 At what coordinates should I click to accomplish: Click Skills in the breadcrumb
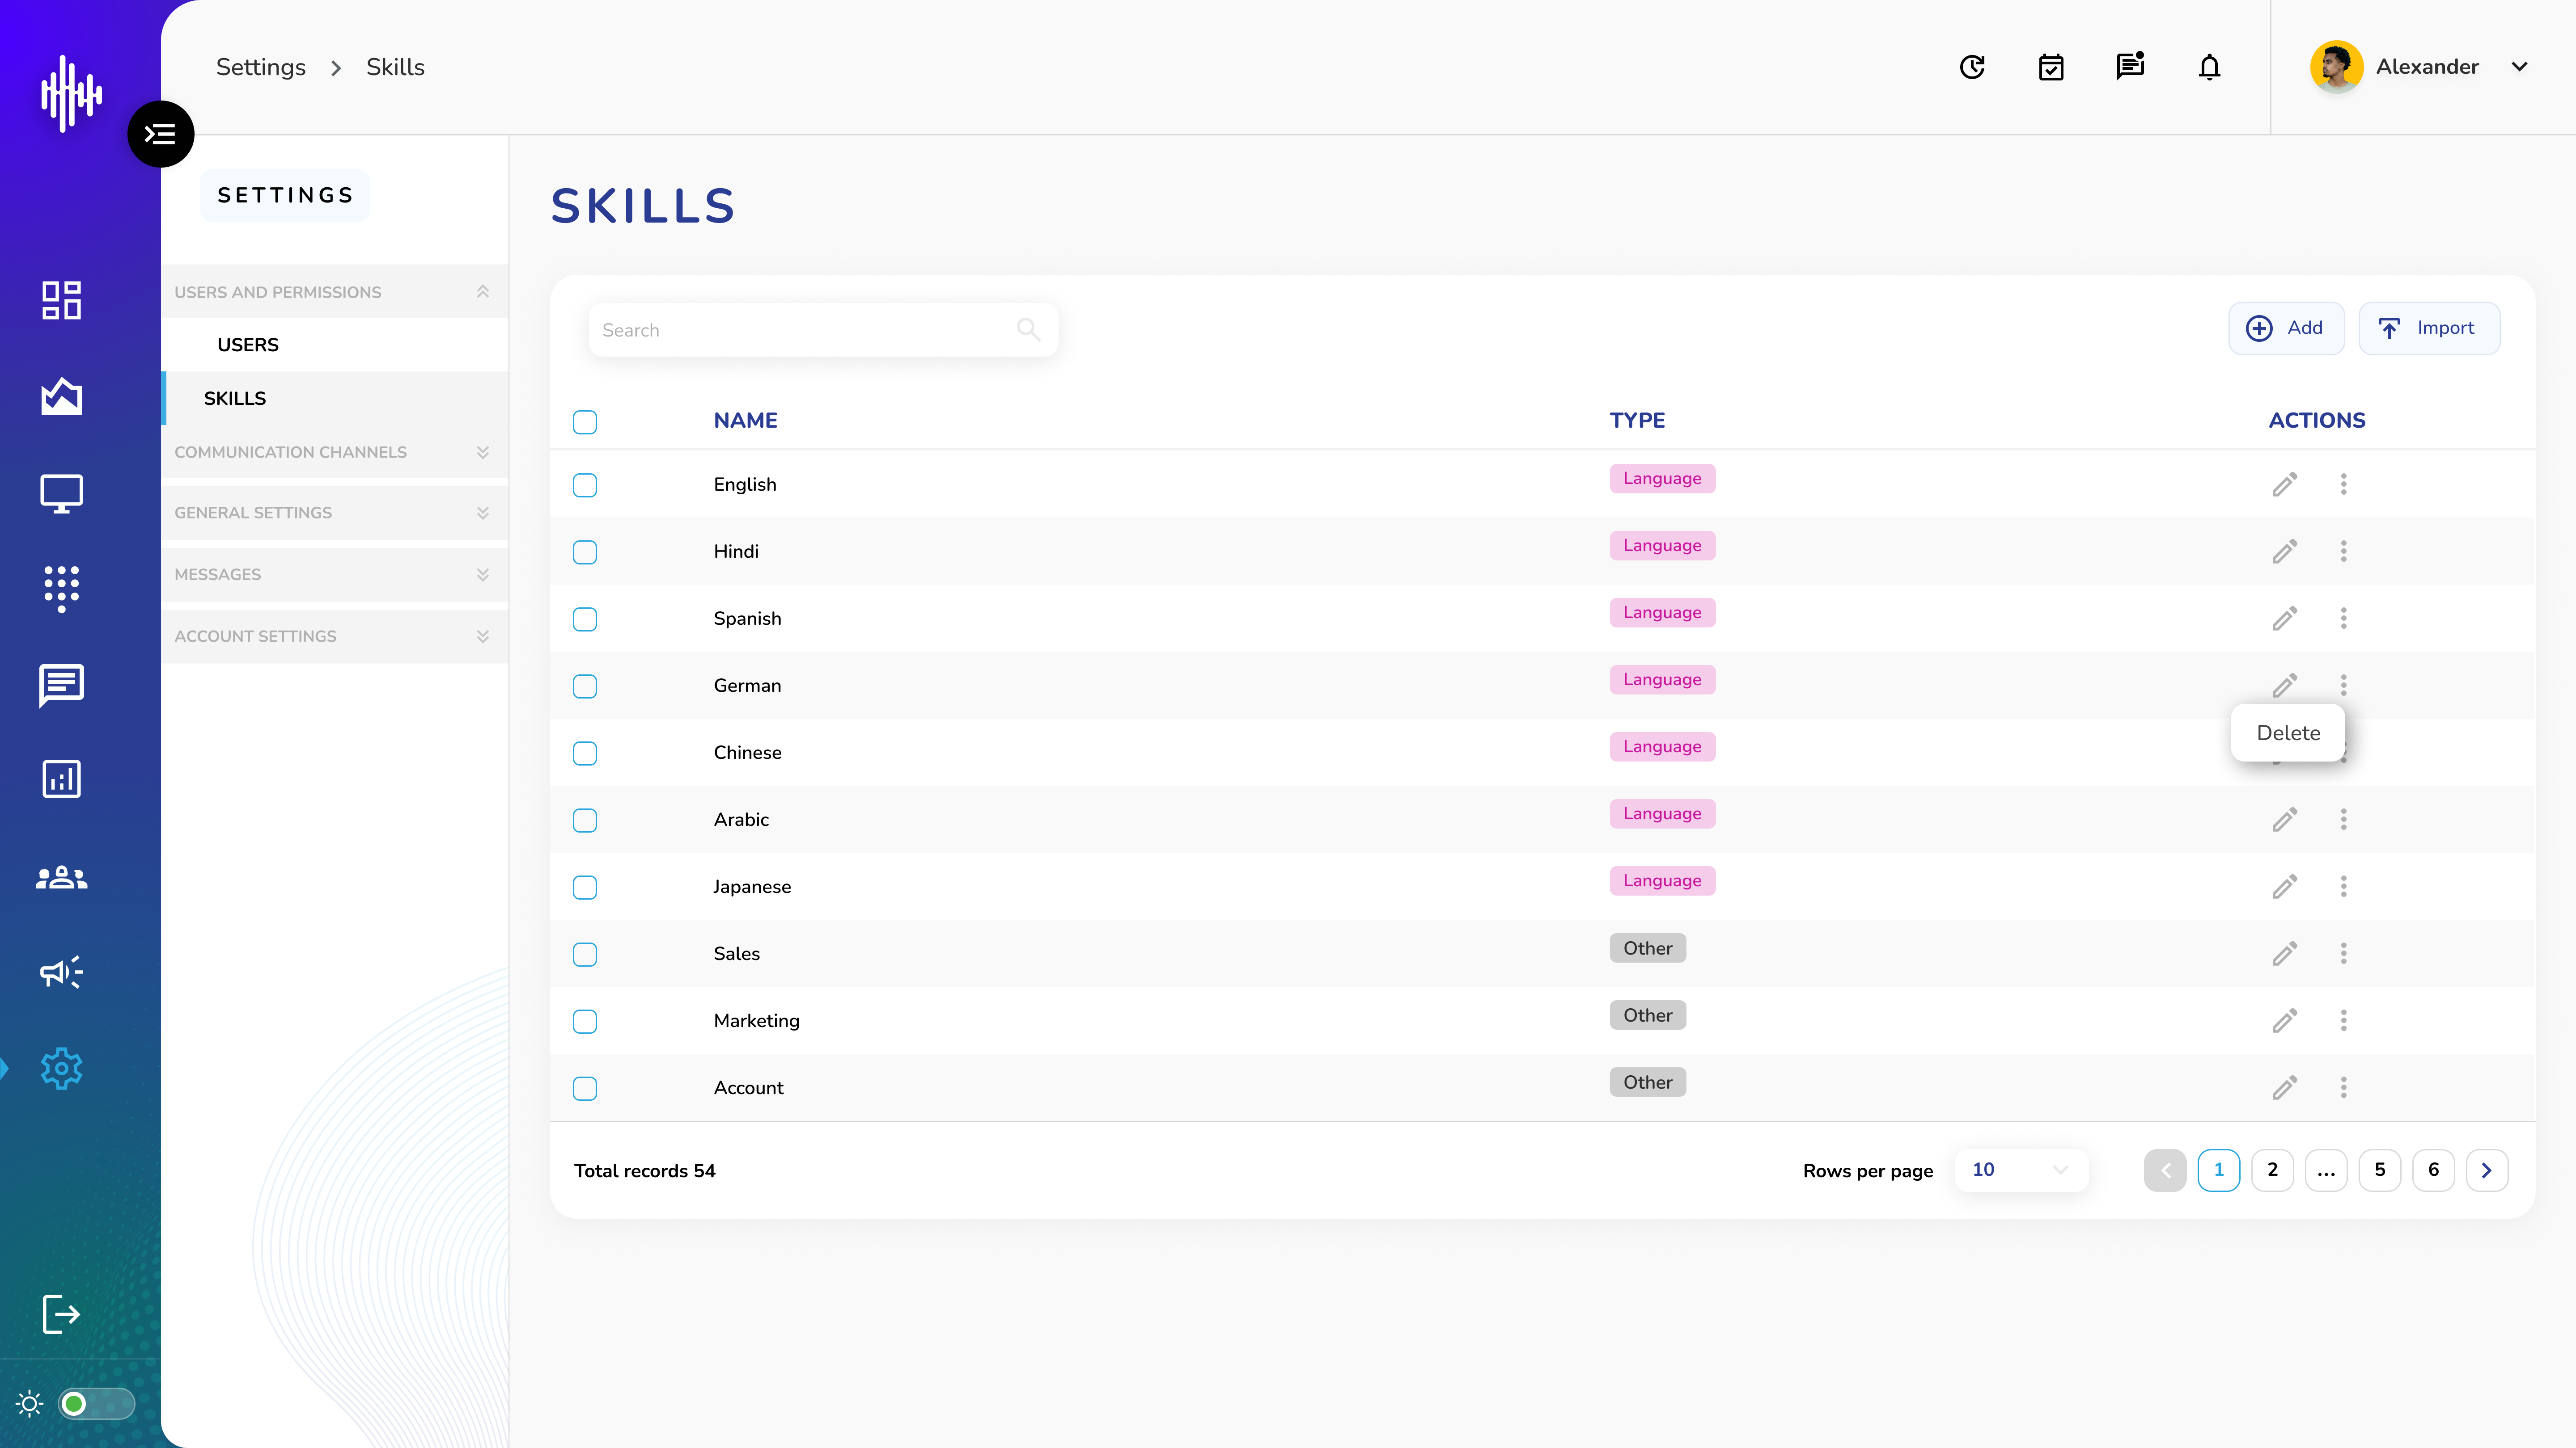pyautogui.click(x=395, y=67)
